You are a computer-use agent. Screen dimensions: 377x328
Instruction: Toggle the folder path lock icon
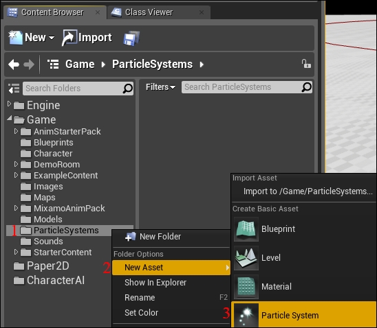[x=306, y=64]
